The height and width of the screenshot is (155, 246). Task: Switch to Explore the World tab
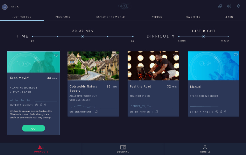[x=110, y=17]
